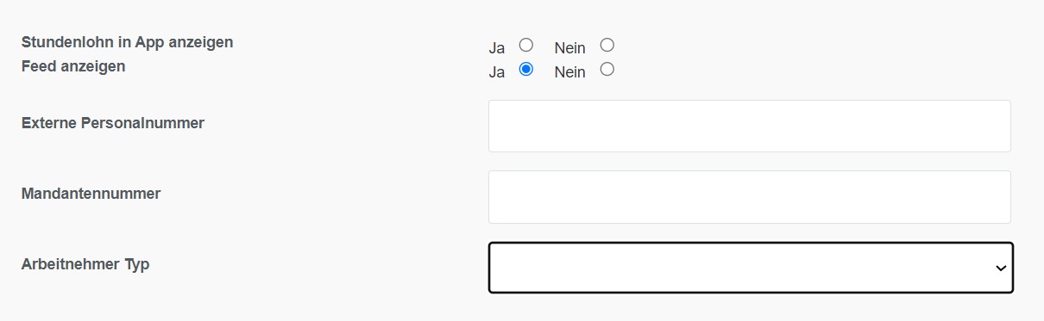
Task: Click the Nein text in Stundenlohn row
Action: 569,48
